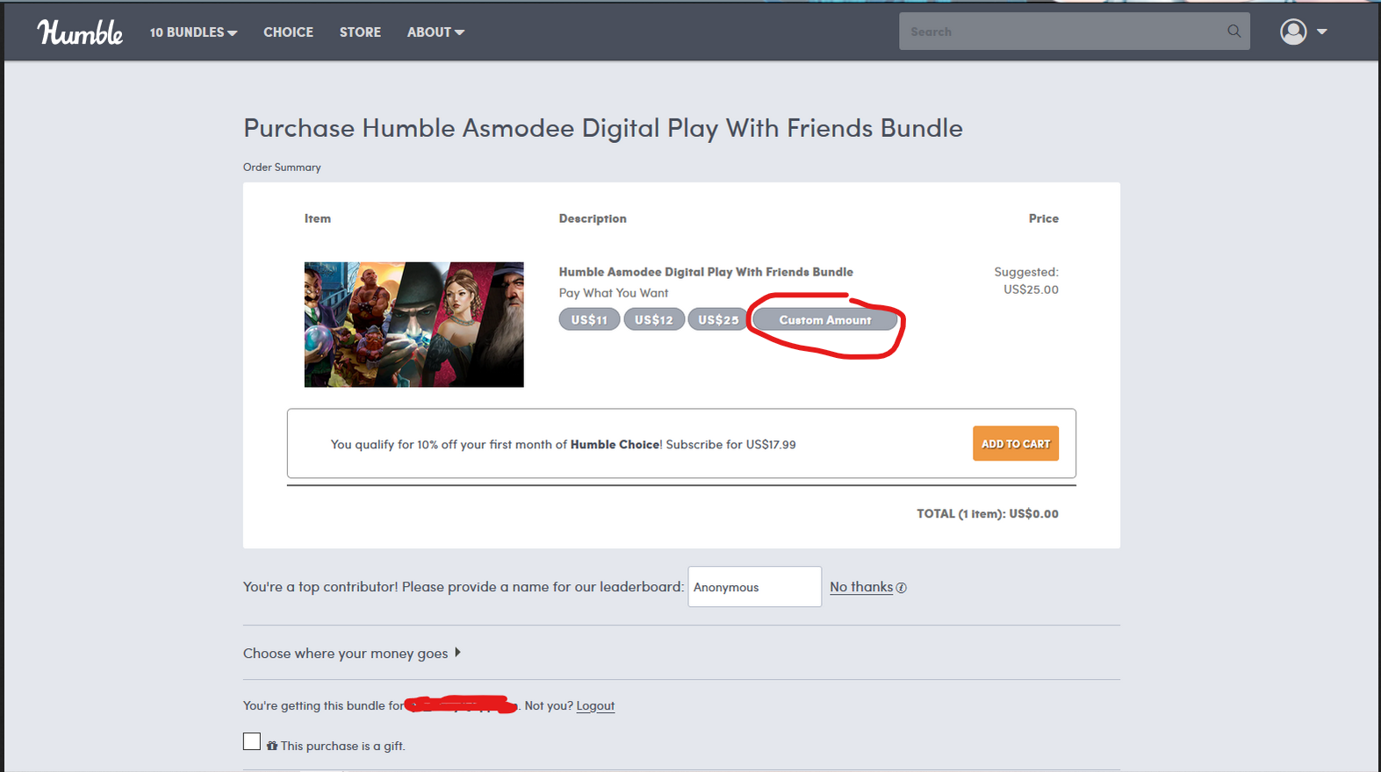Viewport: 1381px width, 772px height.
Task: Click the search magnifier icon
Action: click(x=1234, y=32)
